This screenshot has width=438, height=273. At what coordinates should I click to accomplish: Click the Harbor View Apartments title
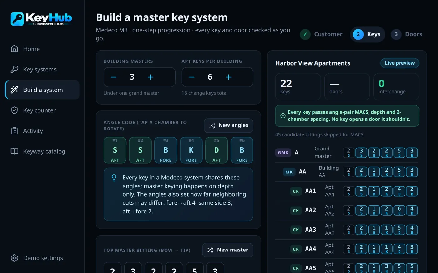[313, 63]
